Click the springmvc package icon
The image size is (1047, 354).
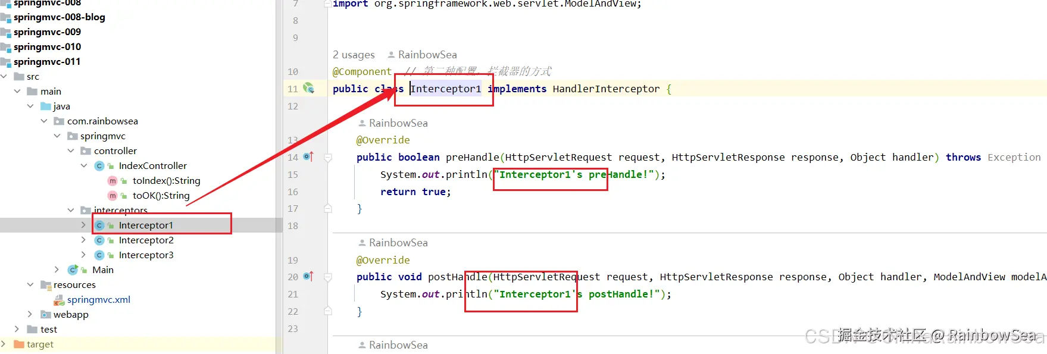[73, 136]
